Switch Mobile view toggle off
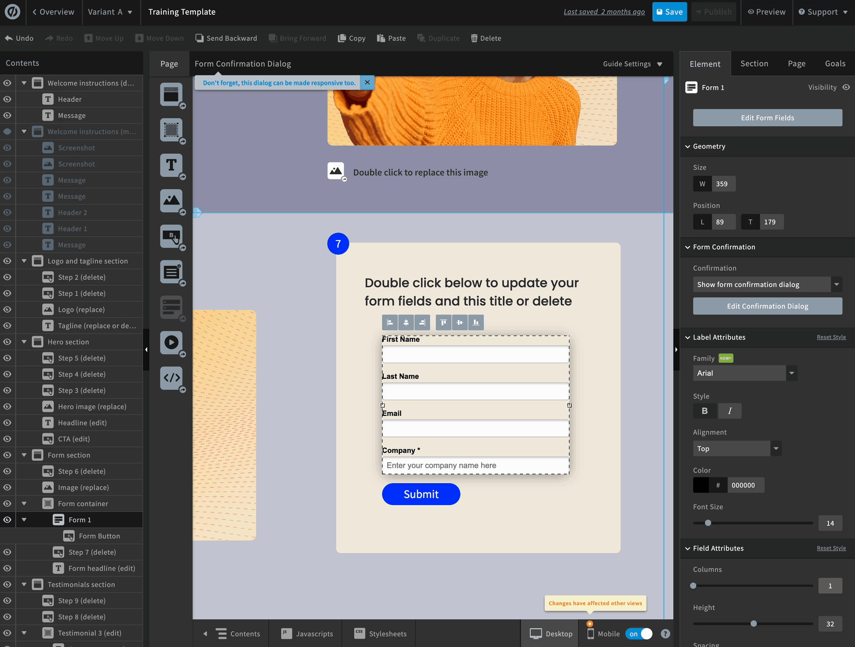This screenshot has width=855, height=647. [x=639, y=633]
